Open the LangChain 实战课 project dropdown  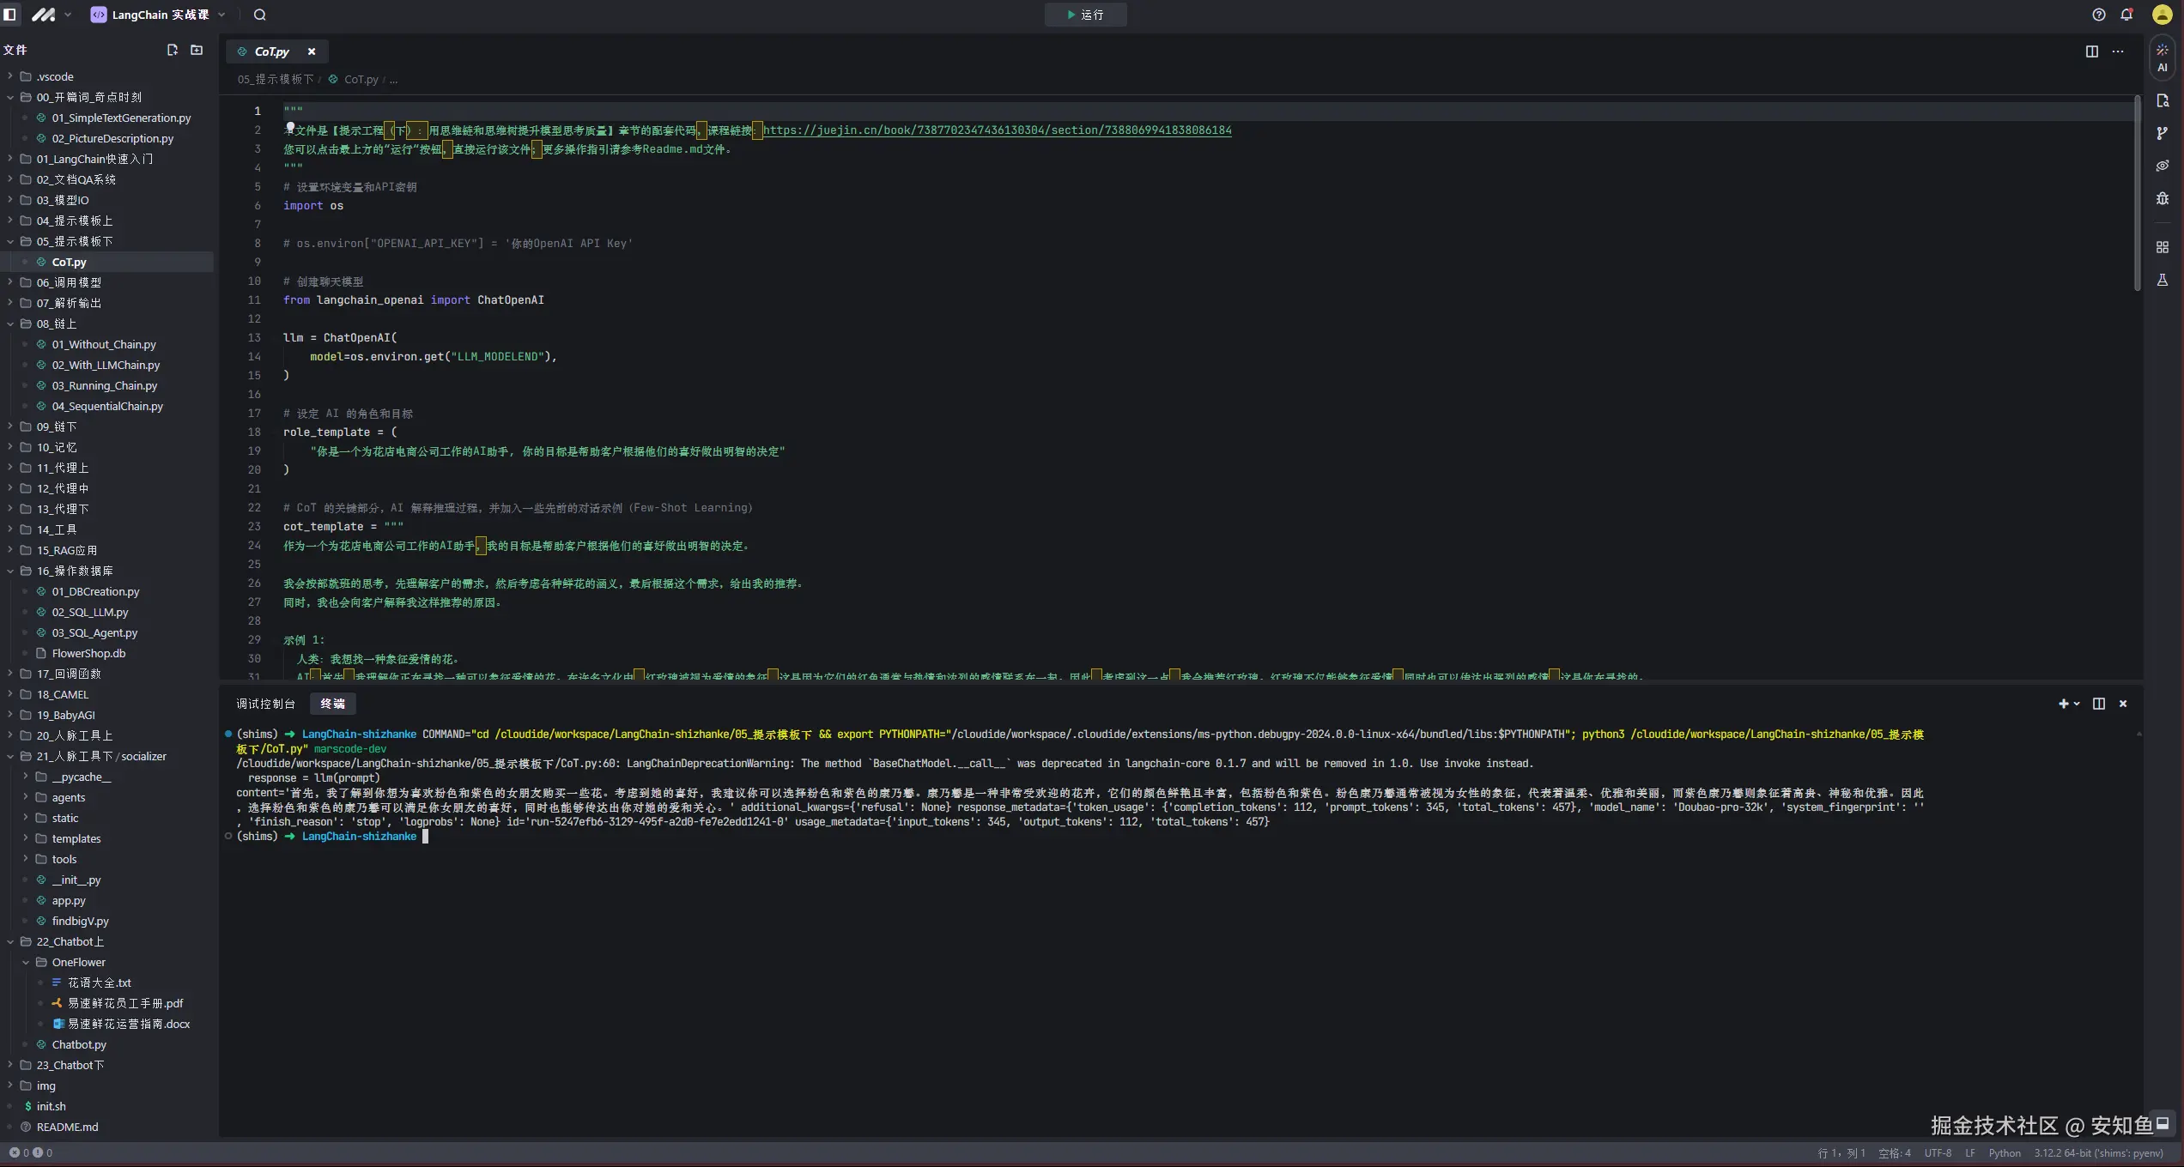(x=159, y=15)
